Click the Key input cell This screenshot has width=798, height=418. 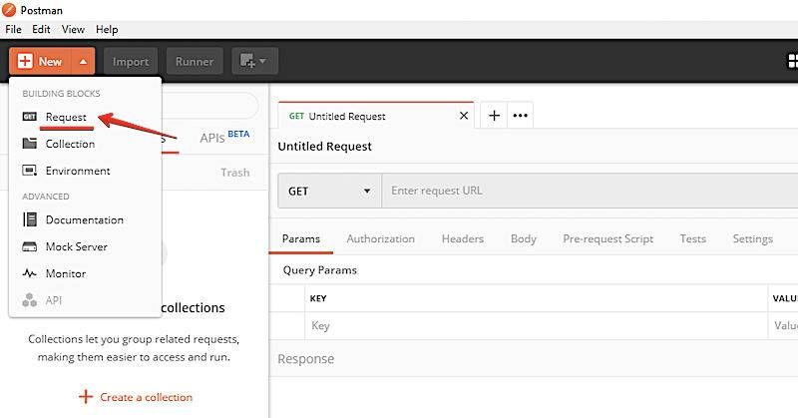pos(537,326)
